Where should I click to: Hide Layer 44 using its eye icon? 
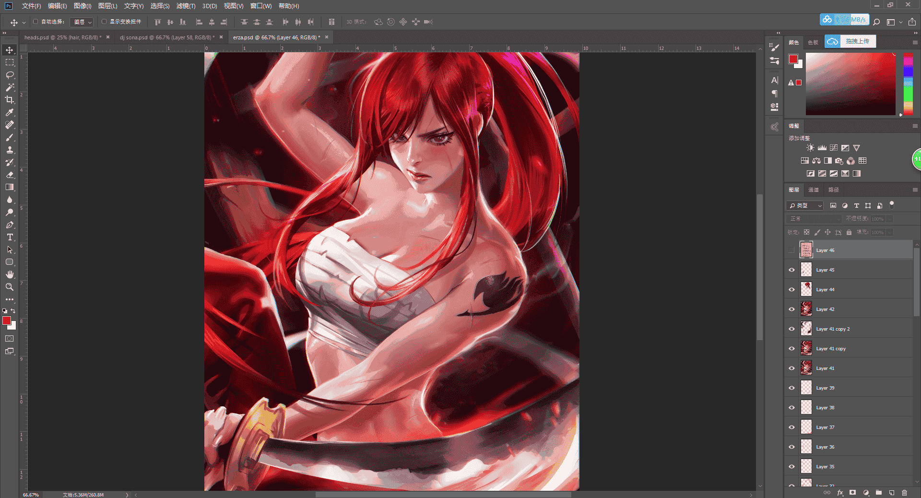point(791,290)
